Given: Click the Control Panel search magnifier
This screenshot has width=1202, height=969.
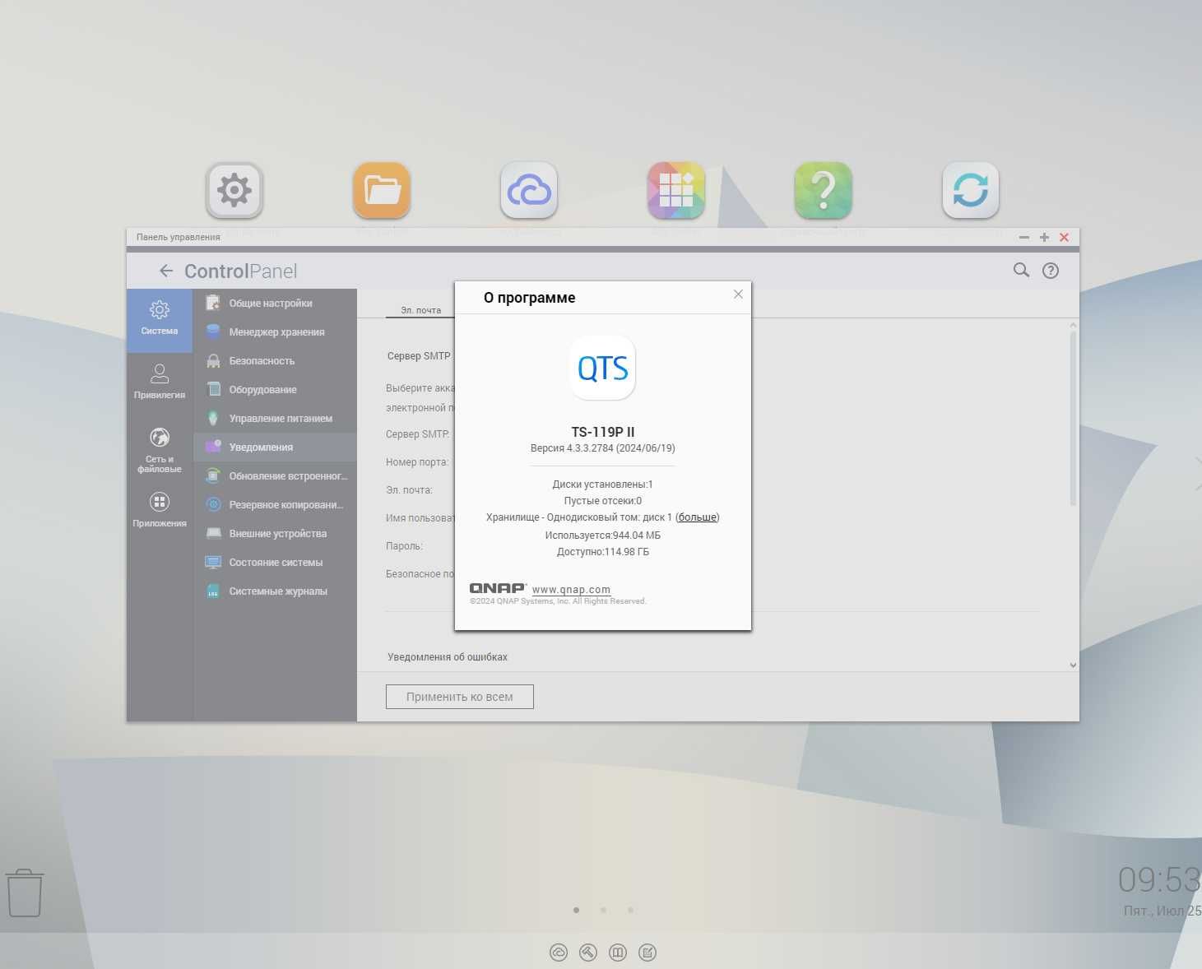Looking at the screenshot, I should [x=1021, y=270].
